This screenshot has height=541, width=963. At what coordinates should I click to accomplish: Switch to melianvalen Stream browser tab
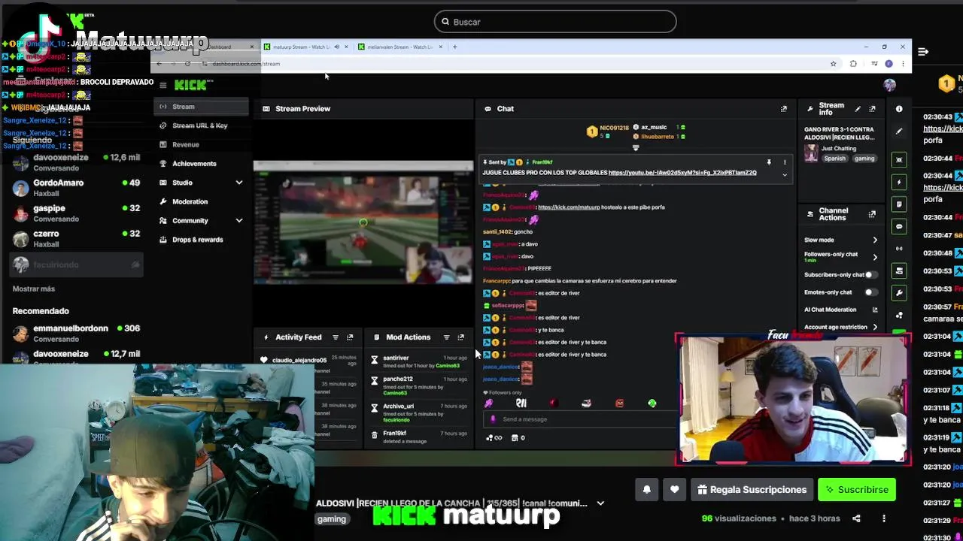pyautogui.click(x=400, y=47)
